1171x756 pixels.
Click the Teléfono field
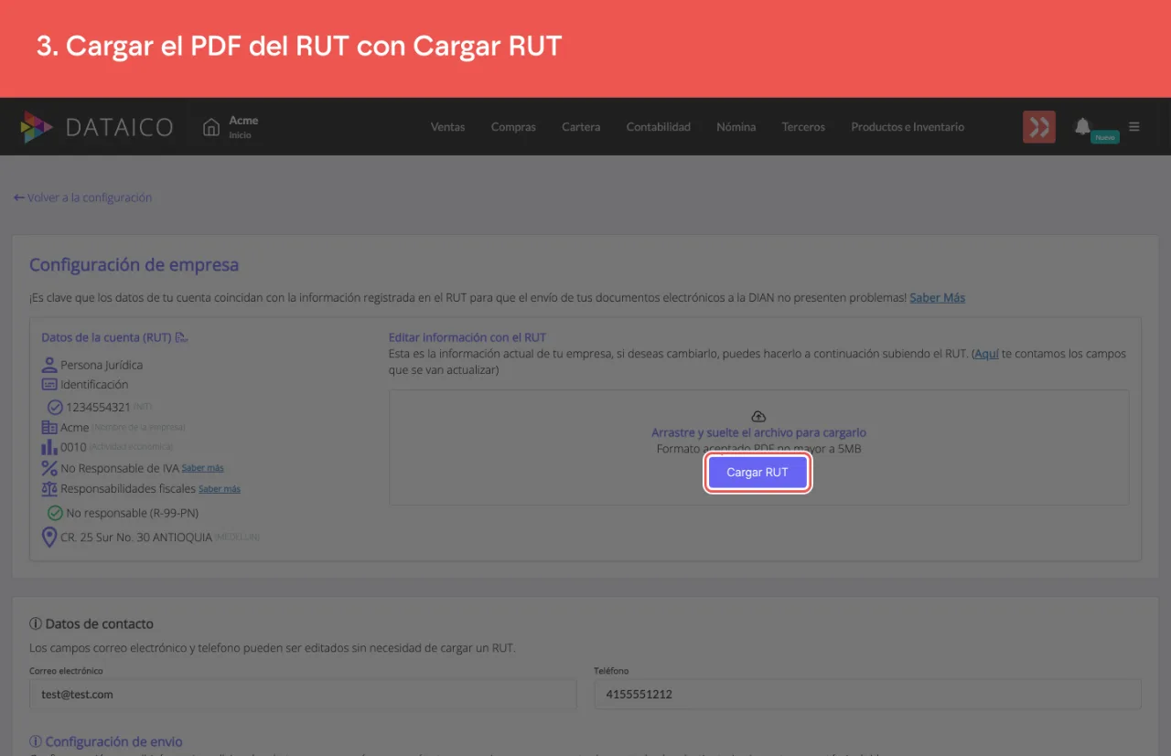pos(867,694)
